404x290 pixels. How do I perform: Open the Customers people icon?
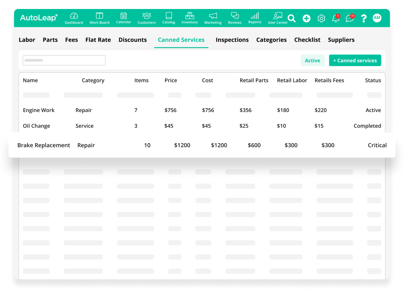[147, 16]
